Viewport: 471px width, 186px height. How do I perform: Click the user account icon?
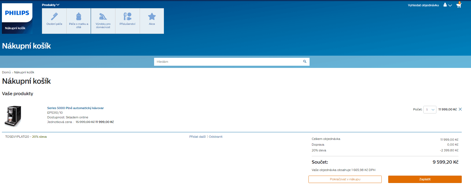coord(445,5)
